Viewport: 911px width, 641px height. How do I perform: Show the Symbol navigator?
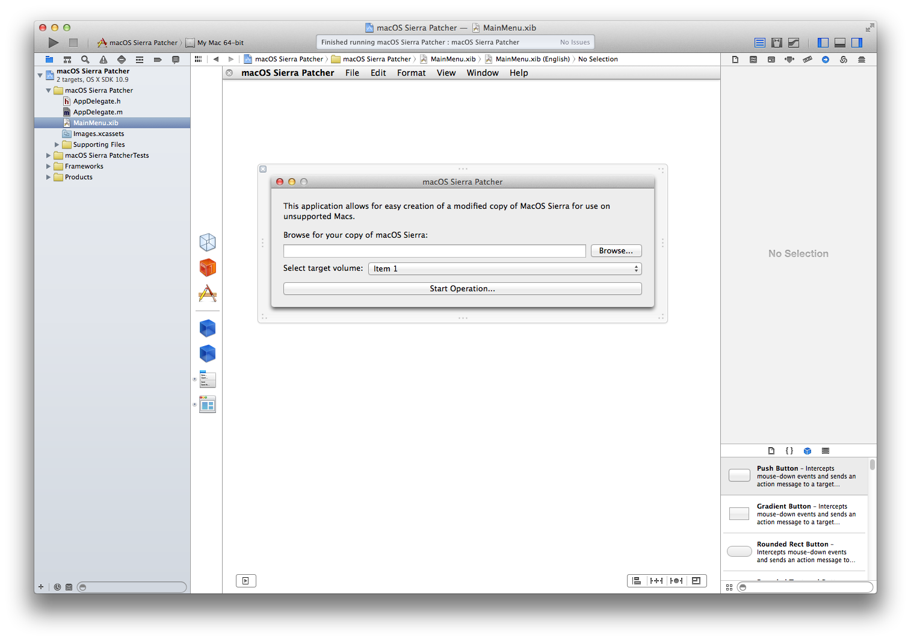click(x=67, y=60)
